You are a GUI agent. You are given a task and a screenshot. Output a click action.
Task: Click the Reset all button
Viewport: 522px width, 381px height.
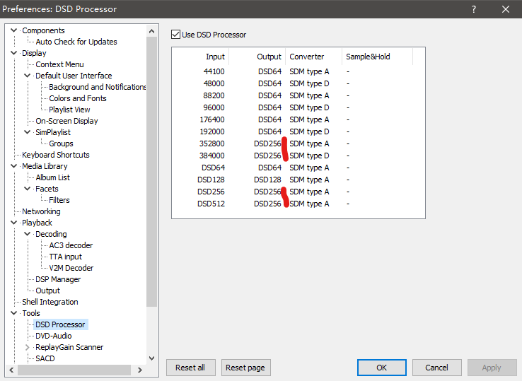190,368
